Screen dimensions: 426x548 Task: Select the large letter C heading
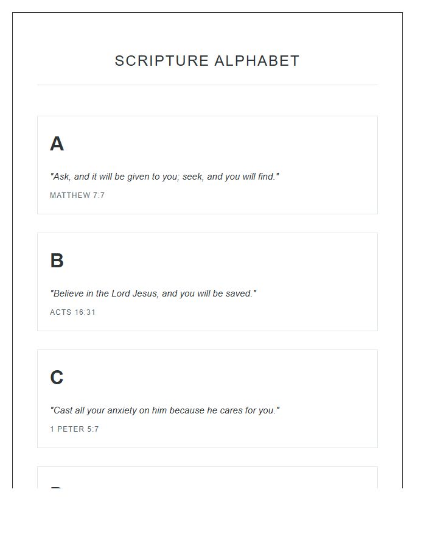57,378
